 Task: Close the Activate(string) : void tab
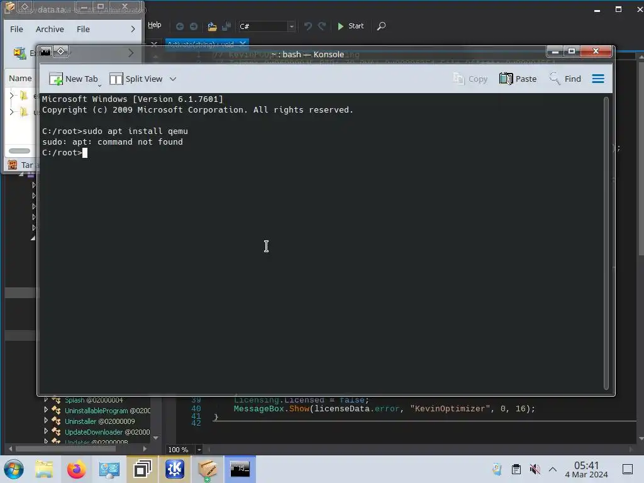[243, 43]
